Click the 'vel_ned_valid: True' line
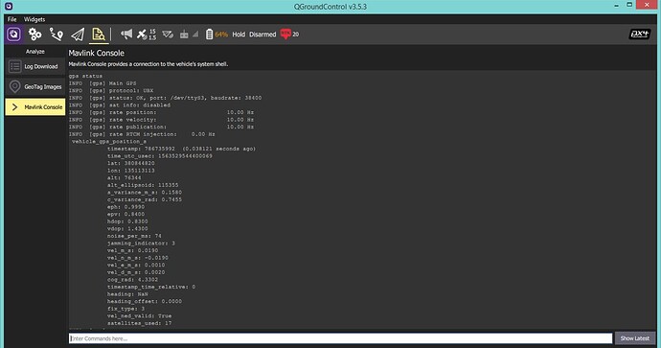The image size is (661, 348). (139, 316)
